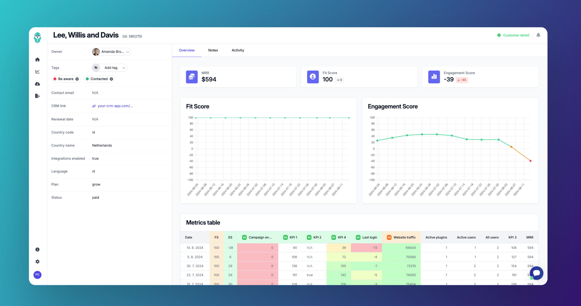The width and height of the screenshot is (581, 306).
Task: Select the Overview tab
Action: [187, 50]
